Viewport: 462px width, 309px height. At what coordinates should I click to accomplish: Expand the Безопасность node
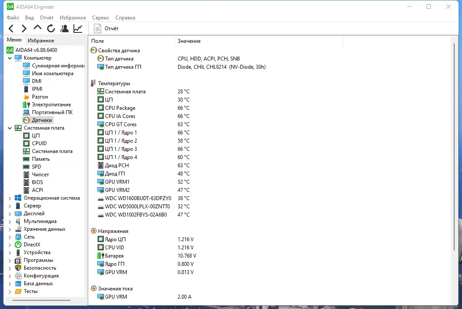(x=10, y=268)
